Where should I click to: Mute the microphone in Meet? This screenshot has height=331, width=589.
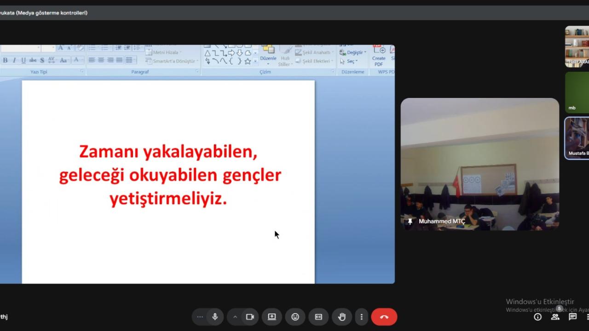(x=214, y=317)
